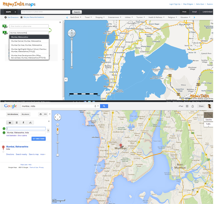The height and width of the screenshot is (204, 214).
Task: Expand the Health & Wellness category dropdown
Action: (x=156, y=17)
